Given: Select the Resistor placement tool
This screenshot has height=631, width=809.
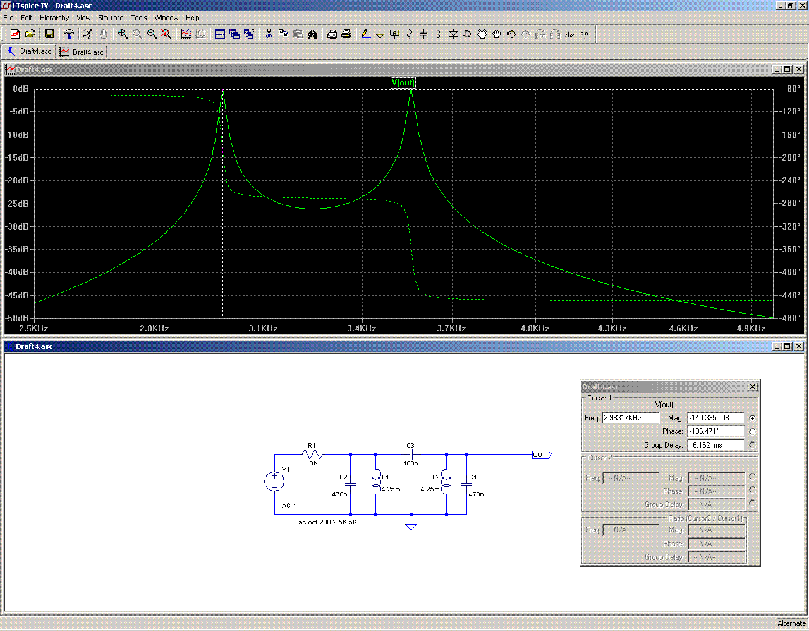Looking at the screenshot, I should coord(409,34).
